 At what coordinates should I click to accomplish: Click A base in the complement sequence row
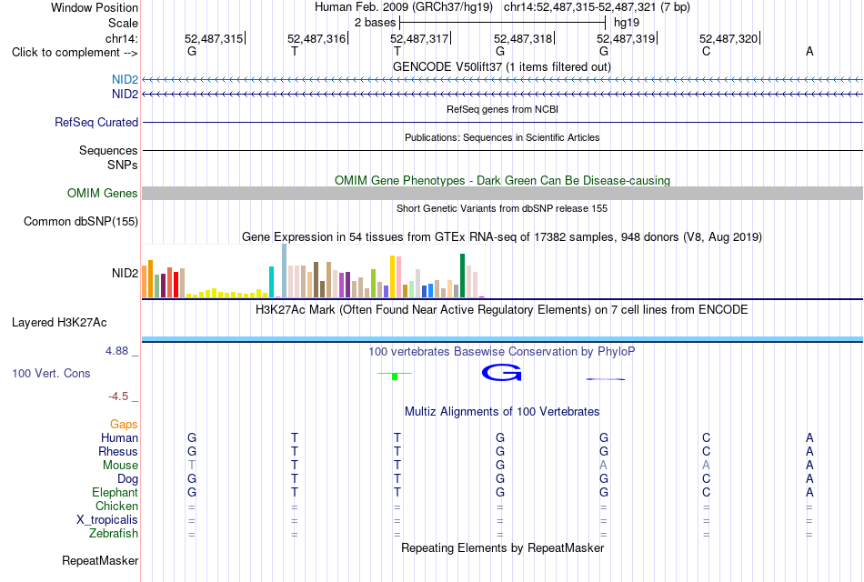(809, 52)
